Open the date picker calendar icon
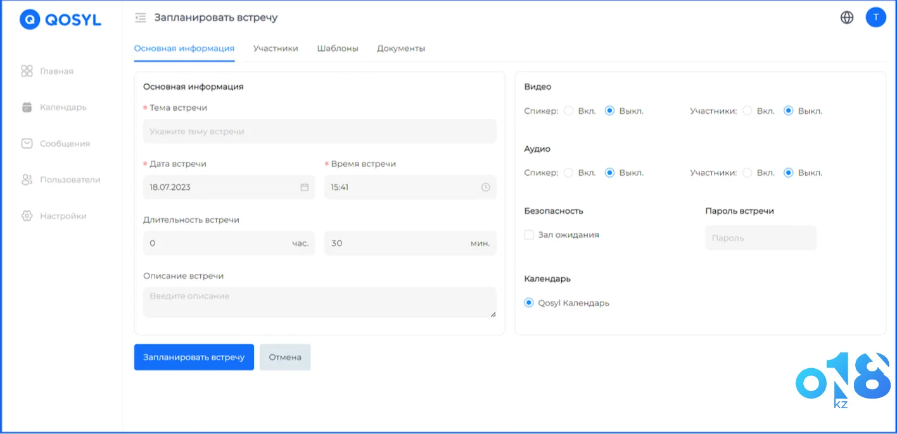This screenshot has height=434, width=897. tap(304, 187)
